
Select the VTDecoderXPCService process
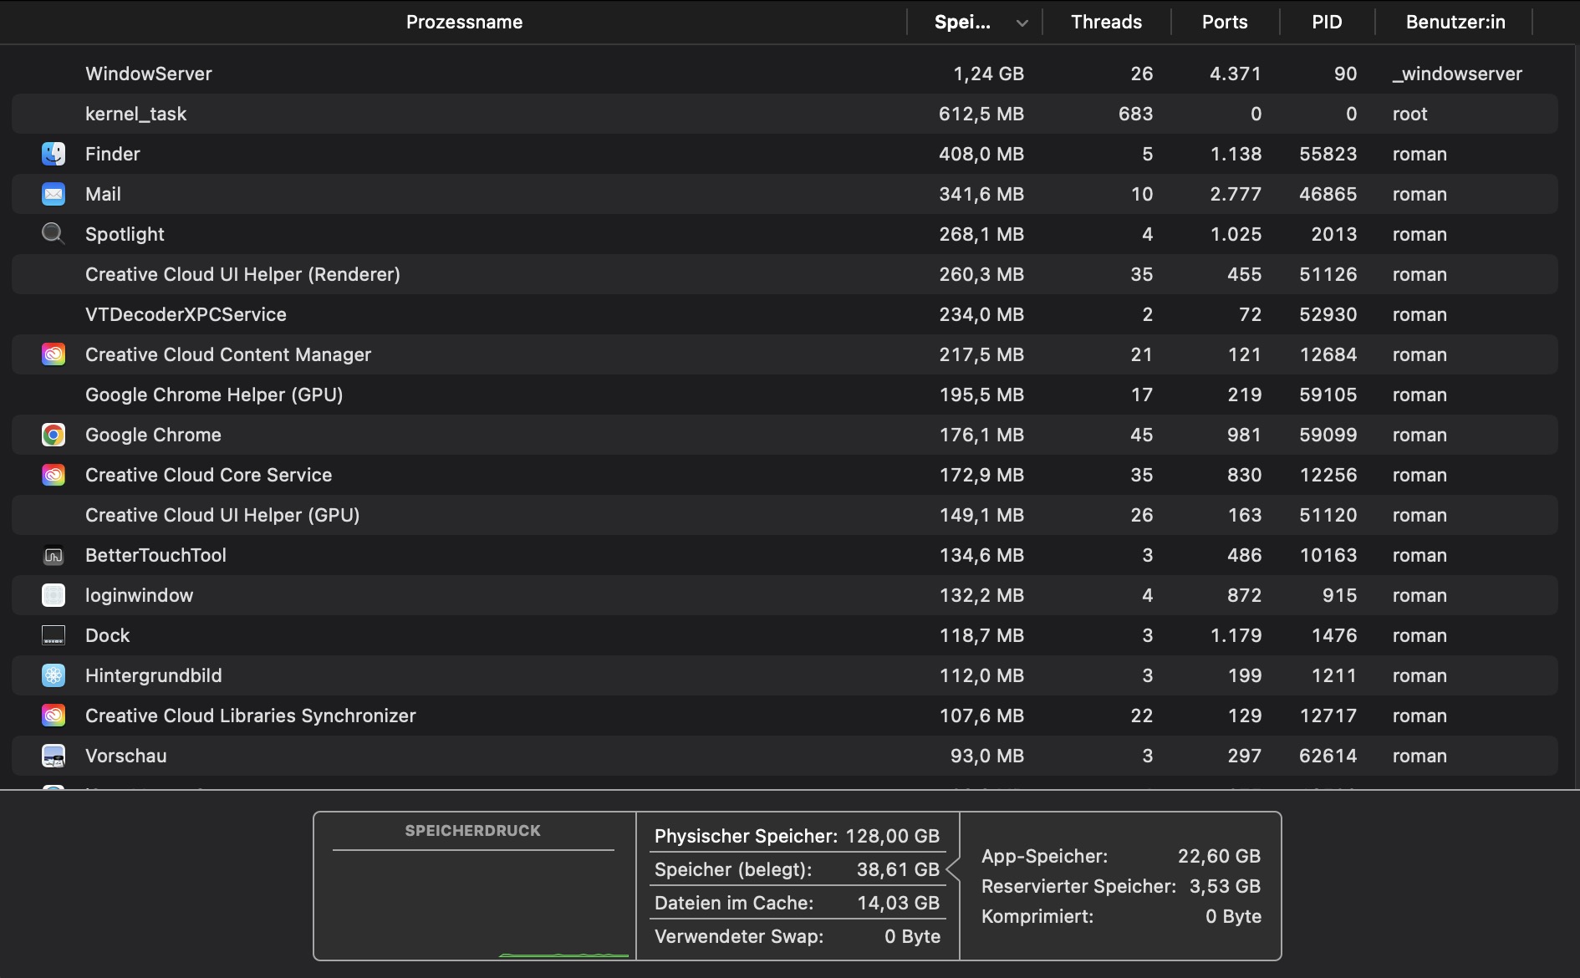click(x=186, y=314)
